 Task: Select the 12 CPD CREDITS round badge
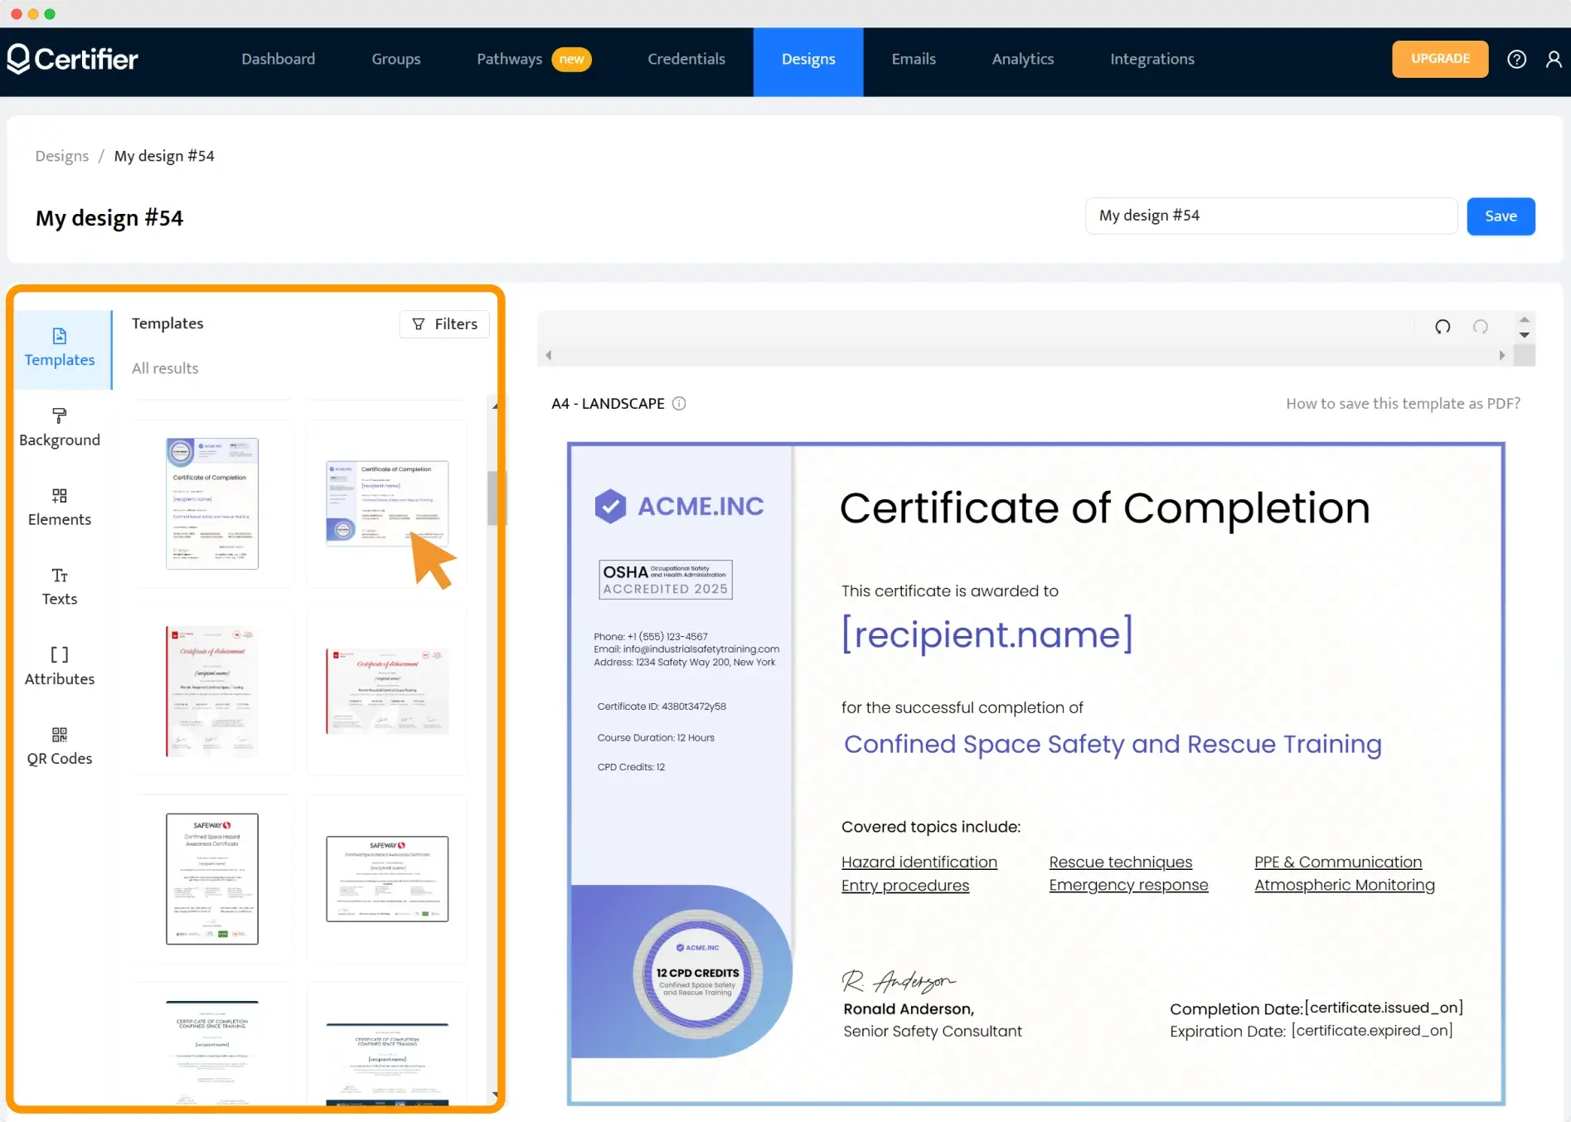tap(697, 974)
